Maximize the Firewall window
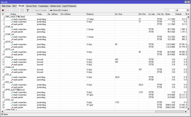Screen dimensions: 191x117 click(x=186, y=2)
